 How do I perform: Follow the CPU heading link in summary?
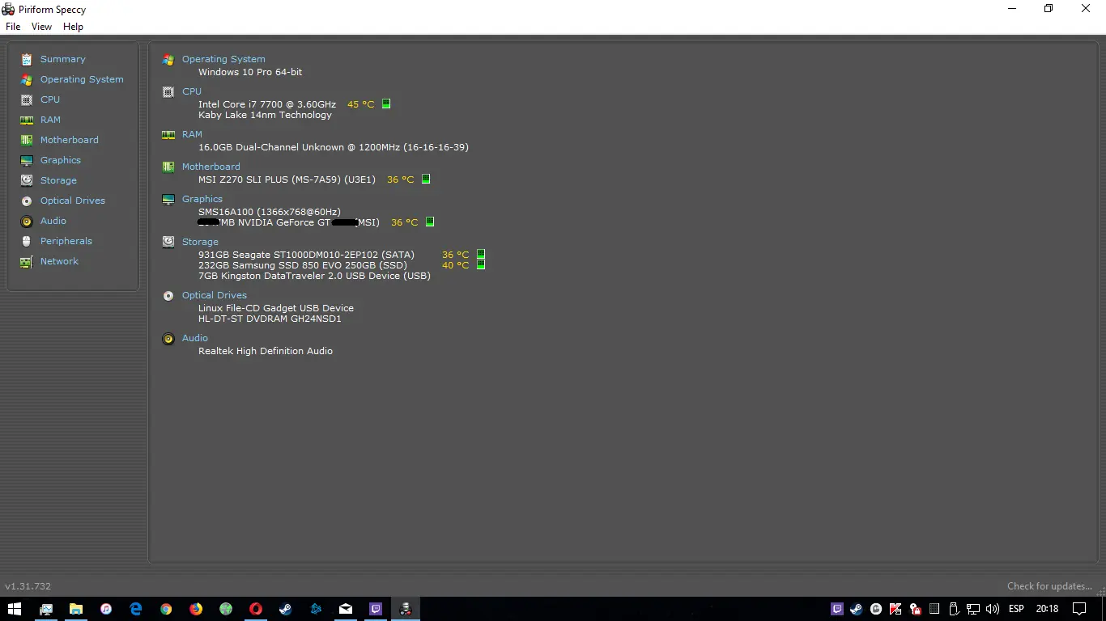pos(192,91)
